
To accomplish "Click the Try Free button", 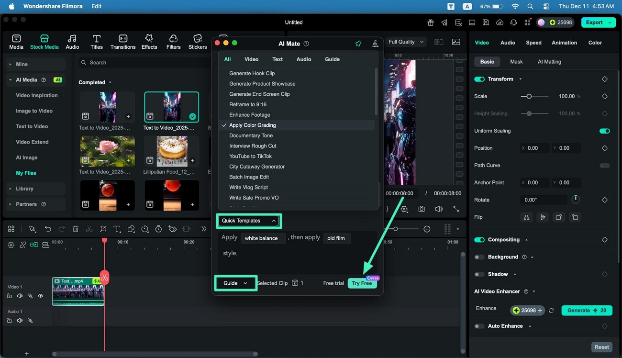I will point(362,283).
